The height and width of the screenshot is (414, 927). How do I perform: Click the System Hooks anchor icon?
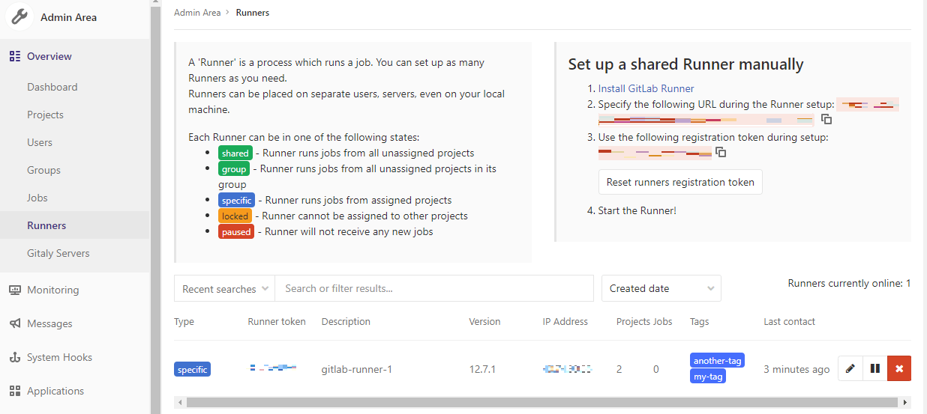click(15, 357)
